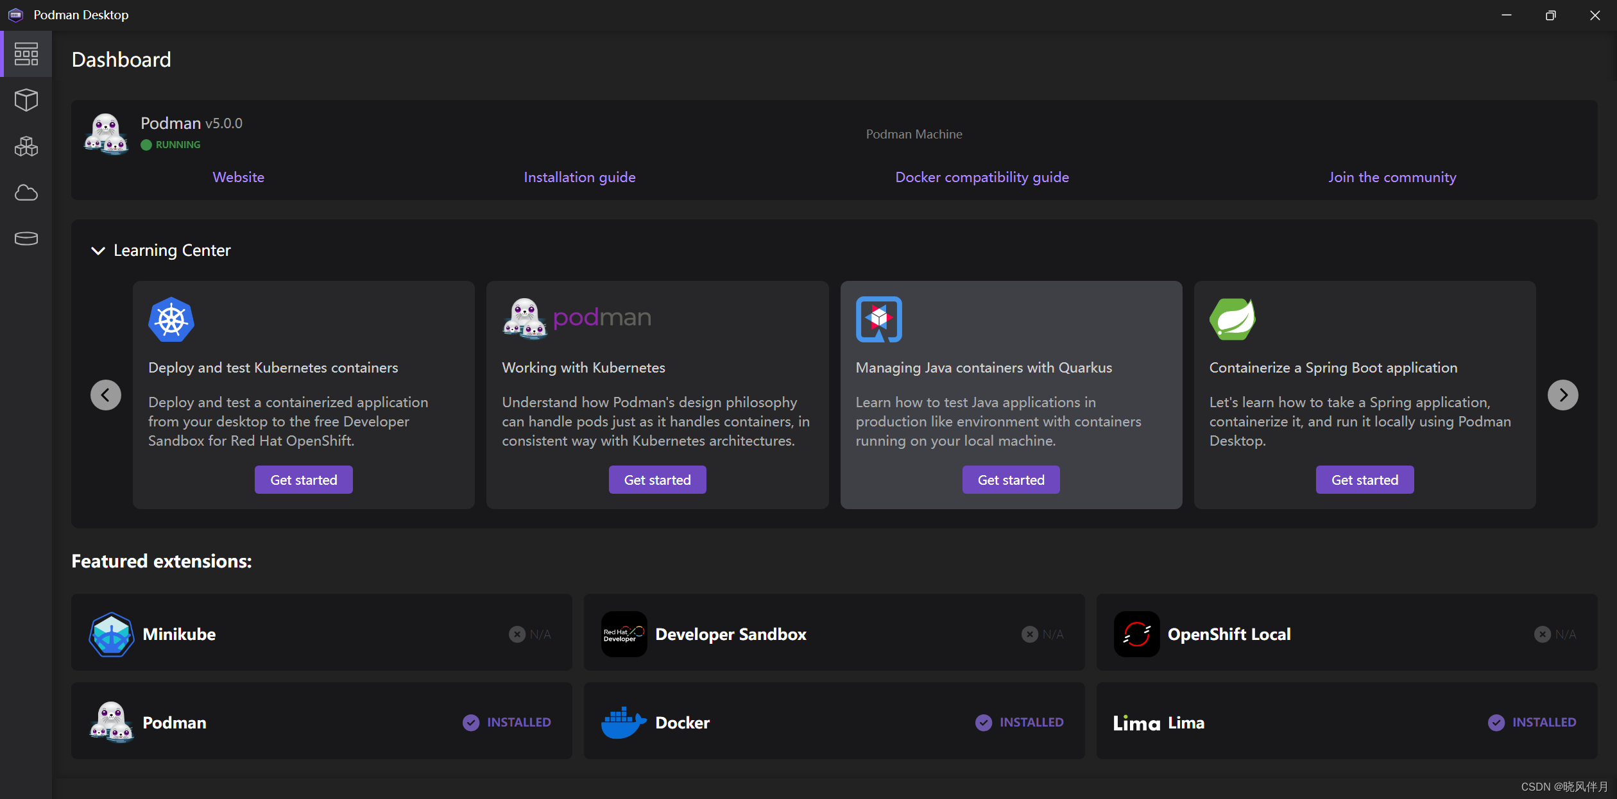Click the Deploy and test Kubernetes containers title

[x=273, y=367]
